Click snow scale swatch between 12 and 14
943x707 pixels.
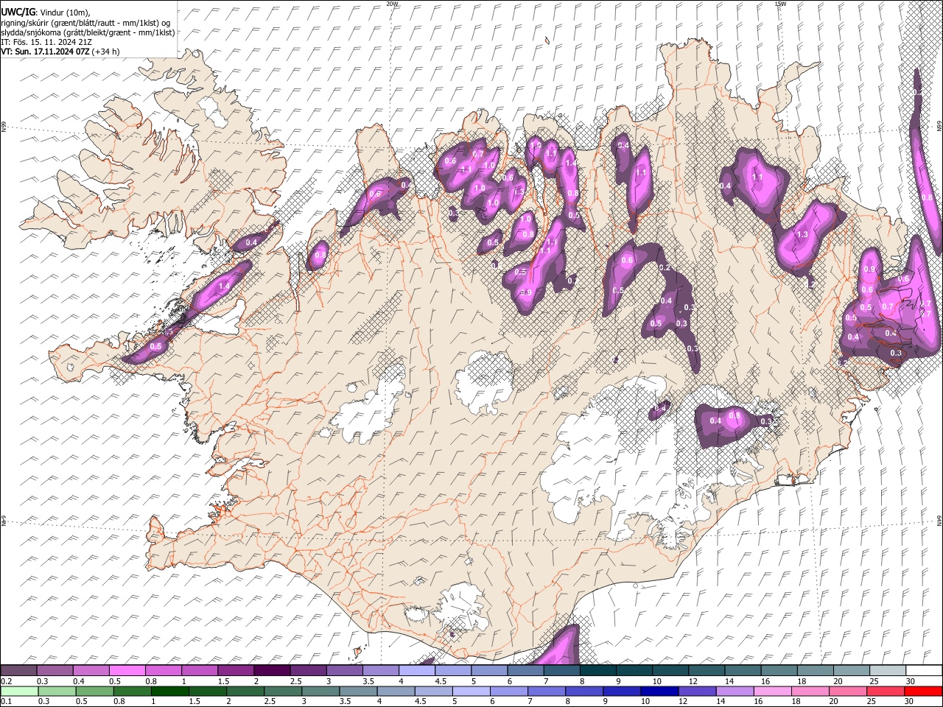click(x=707, y=670)
